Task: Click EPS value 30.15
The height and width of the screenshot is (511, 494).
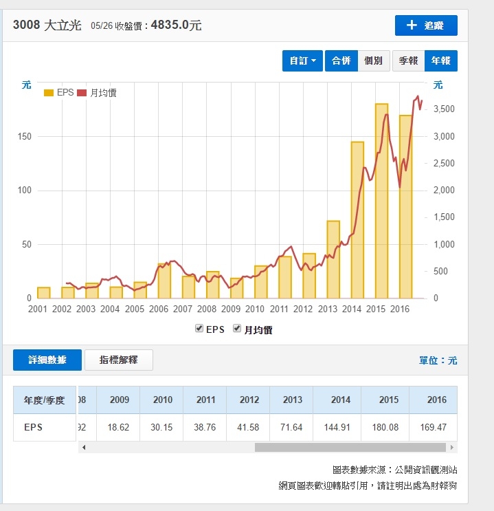Action: coord(161,427)
